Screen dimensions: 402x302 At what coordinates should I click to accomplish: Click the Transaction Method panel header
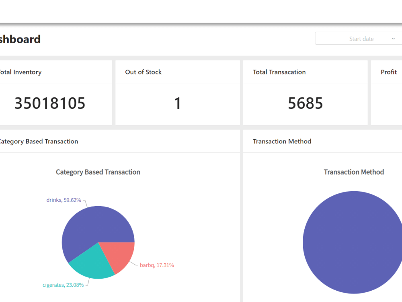pyautogui.click(x=282, y=141)
